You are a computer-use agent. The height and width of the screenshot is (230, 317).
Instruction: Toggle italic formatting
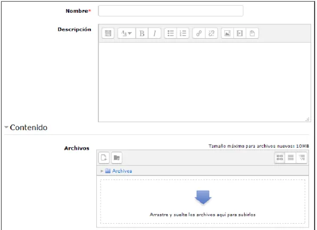(155, 33)
